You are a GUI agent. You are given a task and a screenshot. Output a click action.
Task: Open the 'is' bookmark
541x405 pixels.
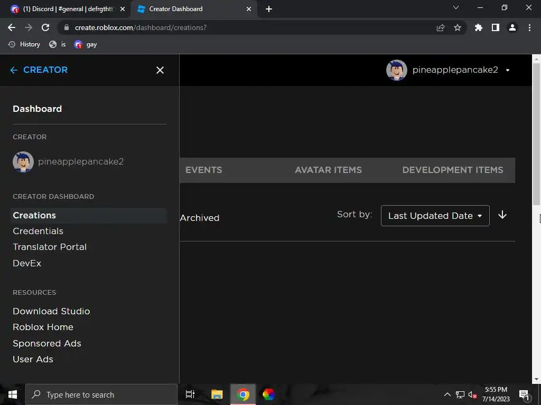(x=57, y=44)
